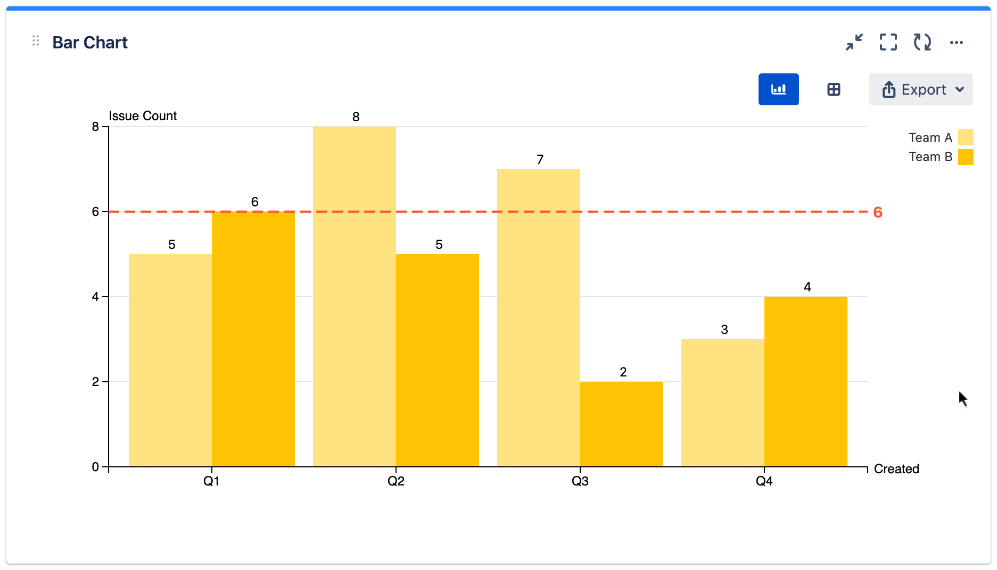Click the drag handle beside Bar Chart title
This screenshot has height=570, width=997.
(36, 41)
